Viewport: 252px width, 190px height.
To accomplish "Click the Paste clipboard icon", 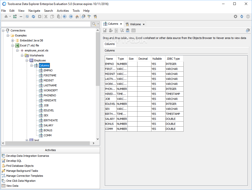I will pos(58,16).
